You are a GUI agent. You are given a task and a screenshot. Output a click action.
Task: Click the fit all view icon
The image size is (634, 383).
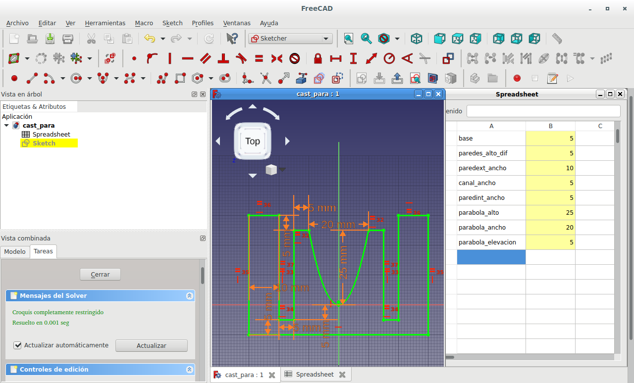tap(349, 39)
